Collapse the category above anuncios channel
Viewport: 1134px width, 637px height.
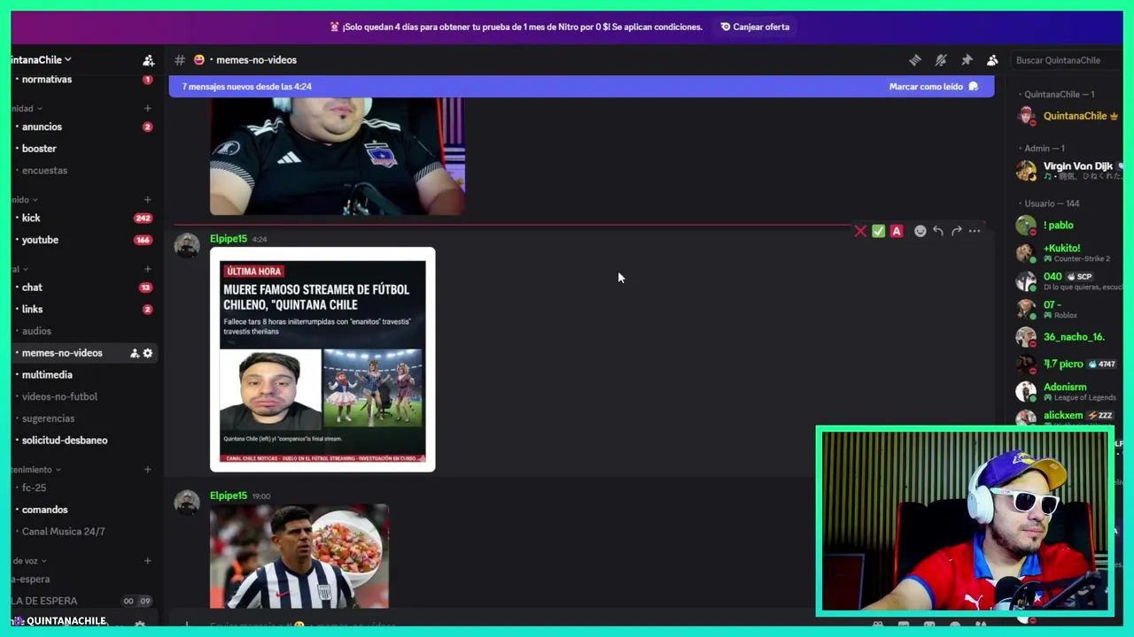pos(27,109)
